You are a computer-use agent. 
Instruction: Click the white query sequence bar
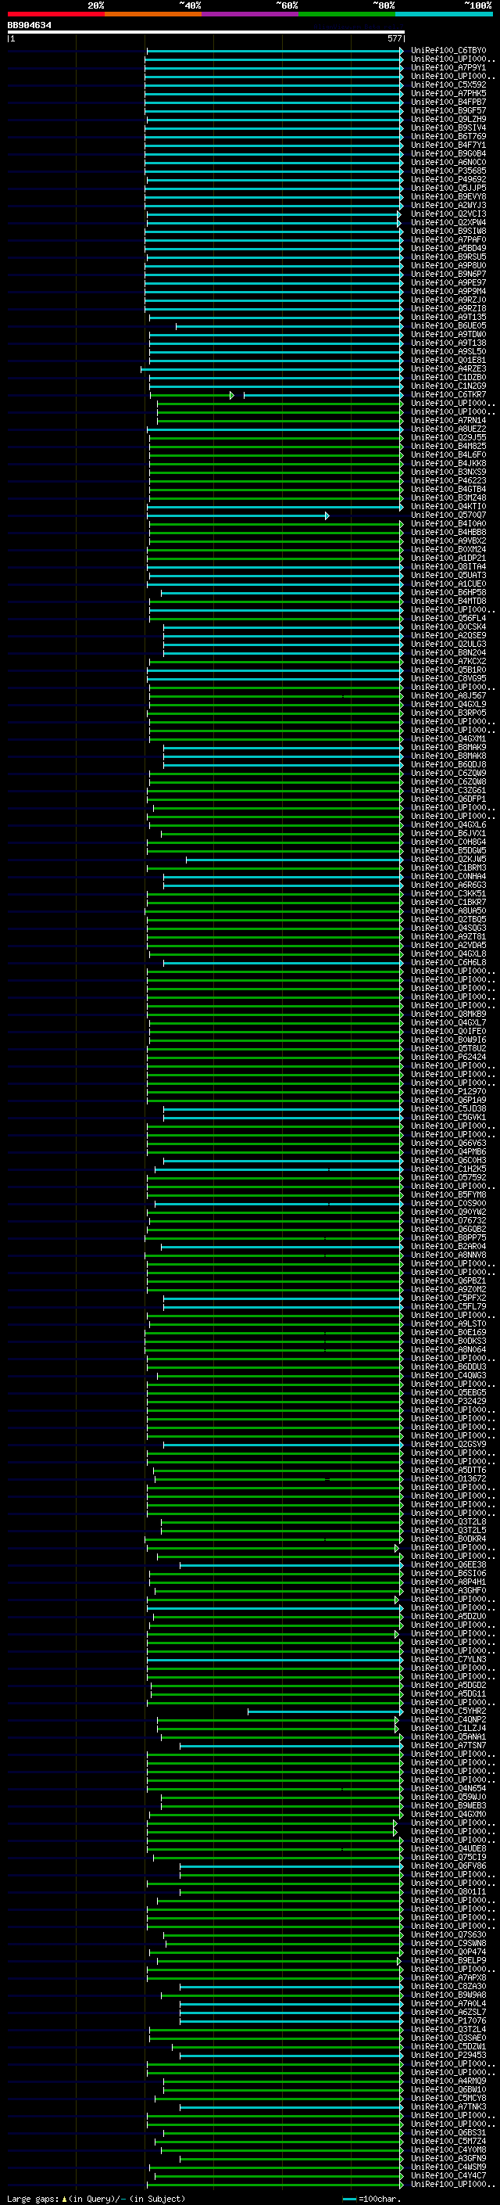(206, 33)
